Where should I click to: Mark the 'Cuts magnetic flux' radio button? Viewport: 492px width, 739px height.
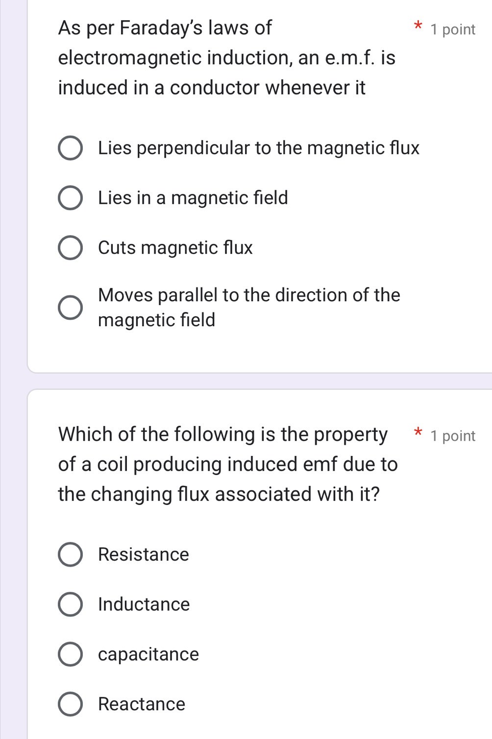point(70,248)
